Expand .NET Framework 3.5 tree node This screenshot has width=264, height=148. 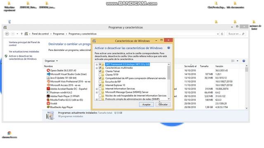97,65
